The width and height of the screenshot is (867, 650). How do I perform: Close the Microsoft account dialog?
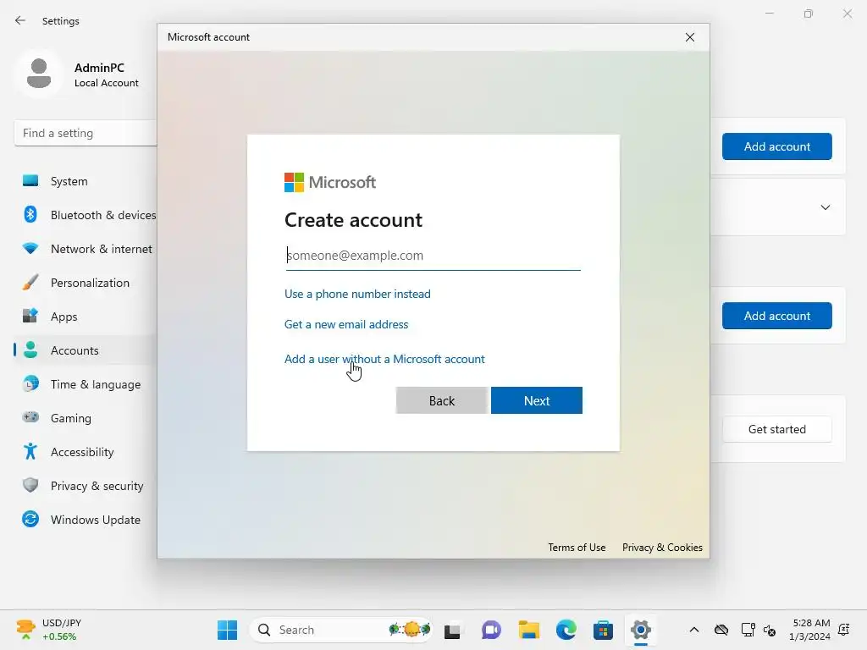pos(689,37)
